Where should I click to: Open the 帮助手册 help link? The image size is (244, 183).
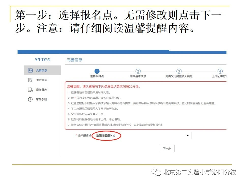[41, 99]
